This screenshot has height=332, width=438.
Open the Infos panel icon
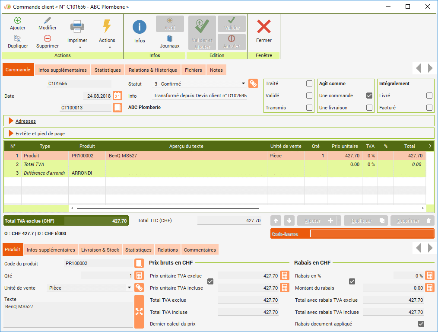point(140,27)
